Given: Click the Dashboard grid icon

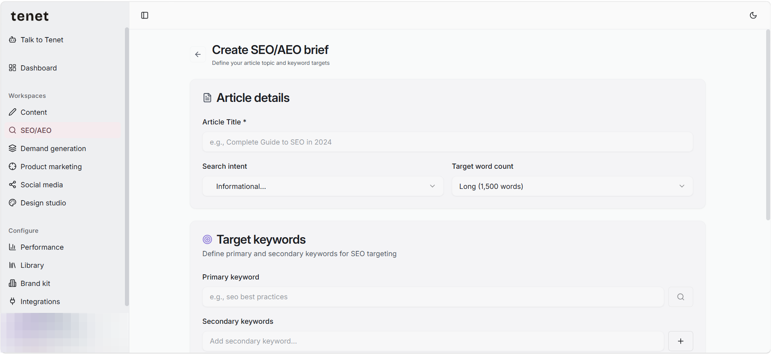Looking at the screenshot, I should [x=12, y=68].
